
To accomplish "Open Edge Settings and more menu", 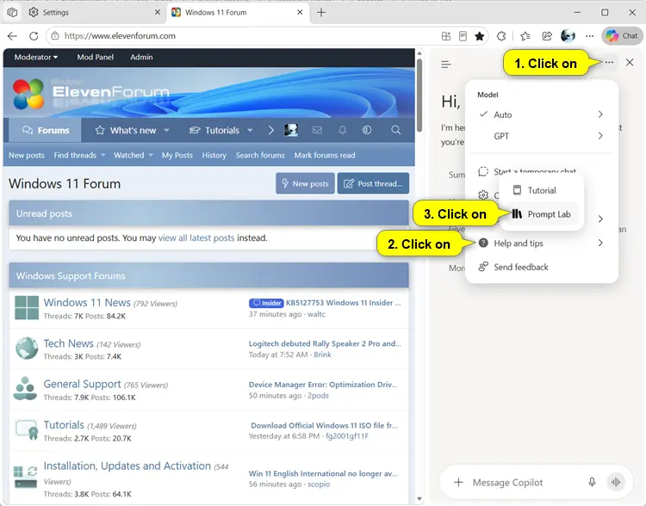I will [x=589, y=36].
